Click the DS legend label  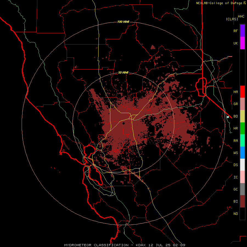[235, 165]
